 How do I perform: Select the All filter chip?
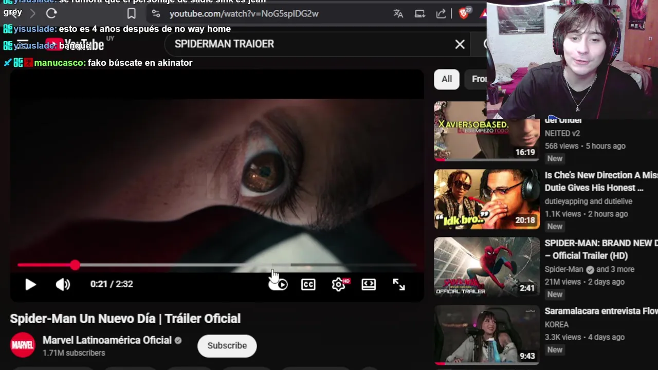(x=447, y=79)
